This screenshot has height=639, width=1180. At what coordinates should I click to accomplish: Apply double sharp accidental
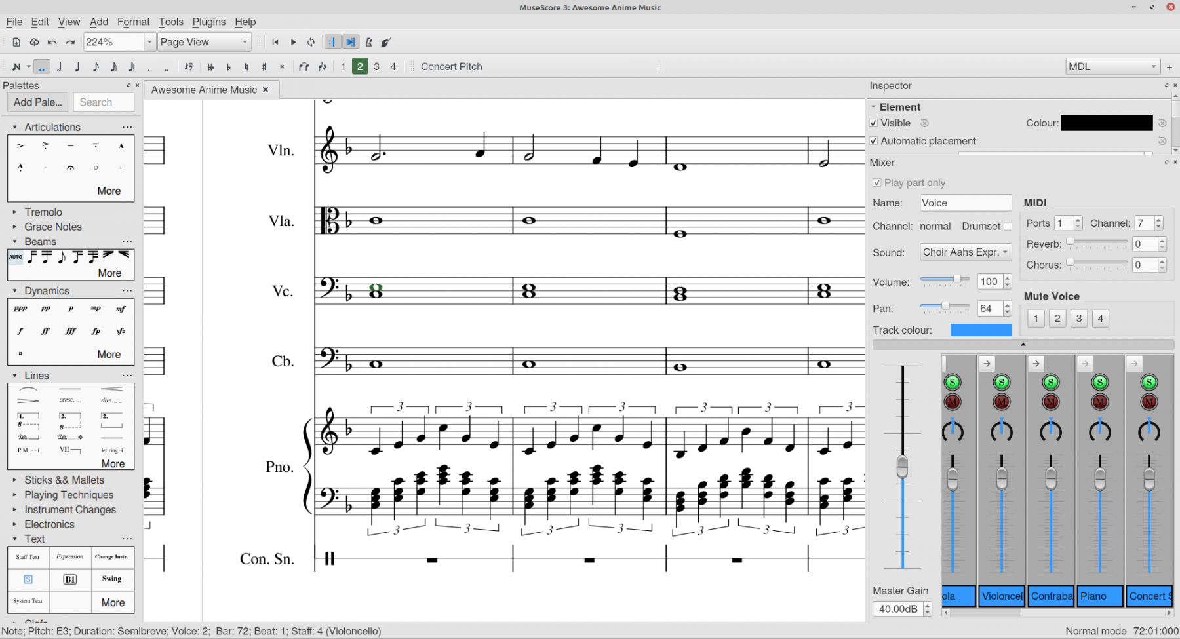click(282, 67)
